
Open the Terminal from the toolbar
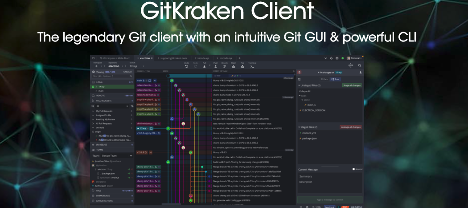[252, 66]
